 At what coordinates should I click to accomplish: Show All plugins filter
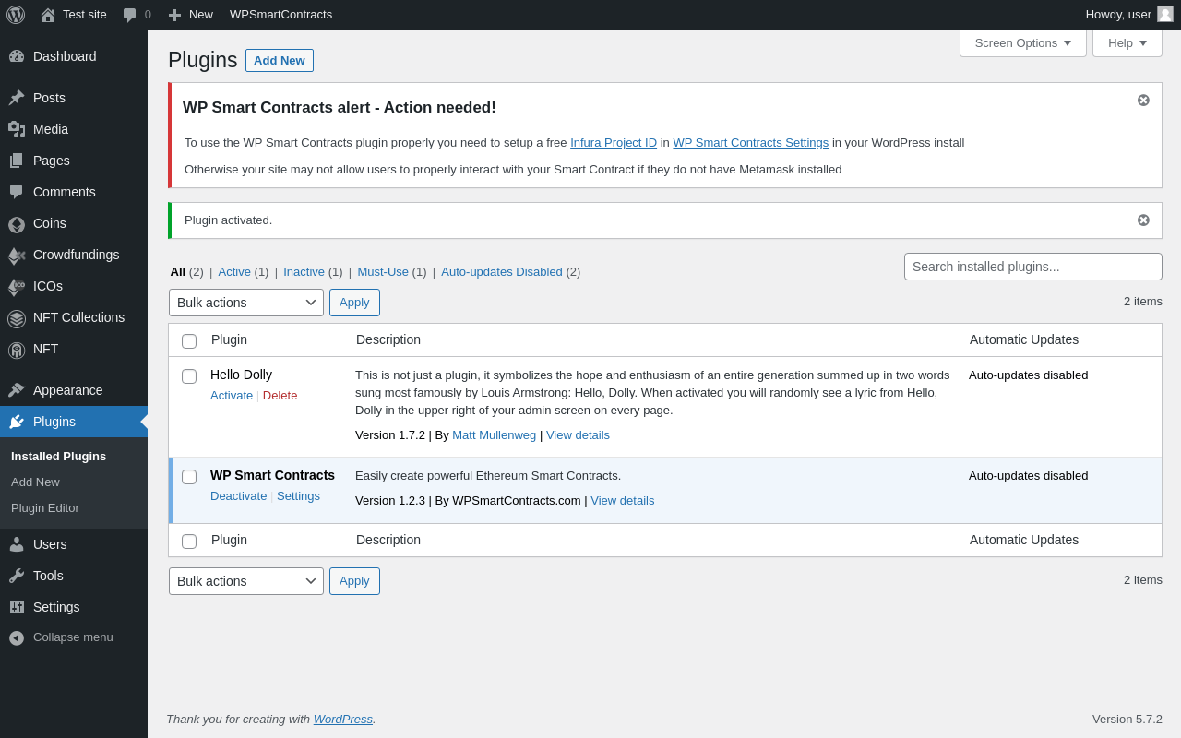[178, 271]
